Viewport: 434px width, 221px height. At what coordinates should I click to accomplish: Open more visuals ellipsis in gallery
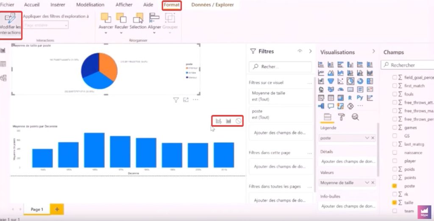point(360,106)
